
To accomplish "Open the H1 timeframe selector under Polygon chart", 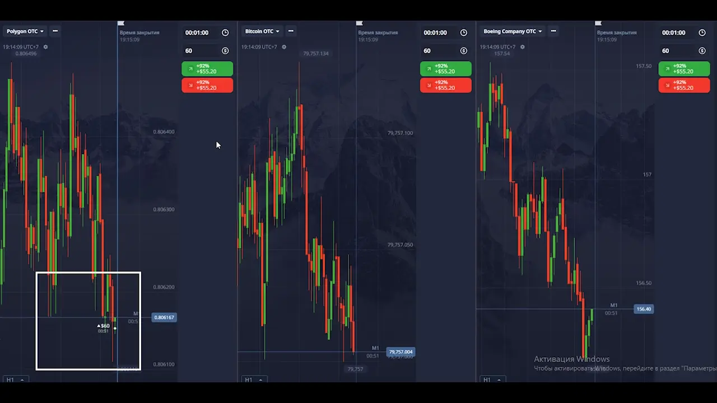I will coord(15,379).
